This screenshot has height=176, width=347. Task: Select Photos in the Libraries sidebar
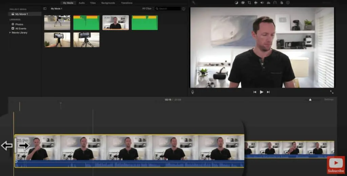19,24
